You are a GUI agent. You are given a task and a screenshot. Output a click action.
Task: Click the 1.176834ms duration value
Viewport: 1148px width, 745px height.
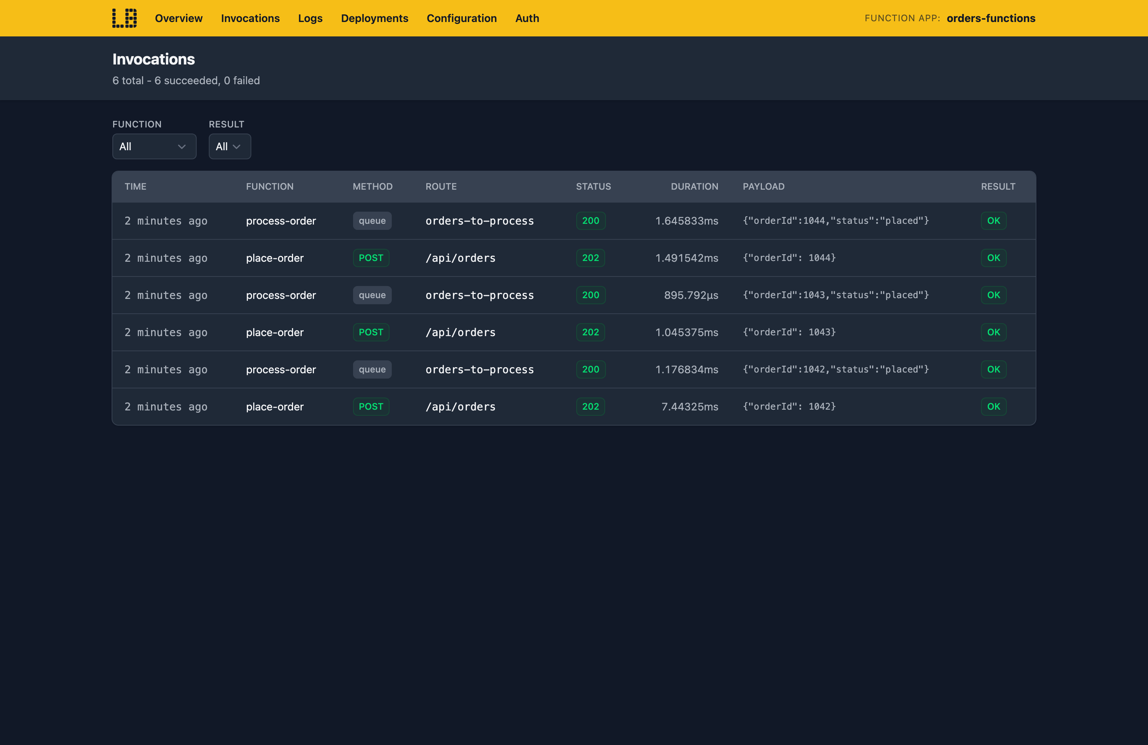coord(687,369)
